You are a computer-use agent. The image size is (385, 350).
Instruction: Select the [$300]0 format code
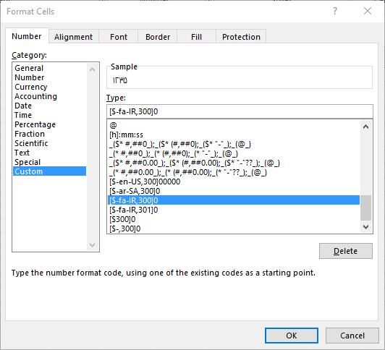(x=234, y=219)
